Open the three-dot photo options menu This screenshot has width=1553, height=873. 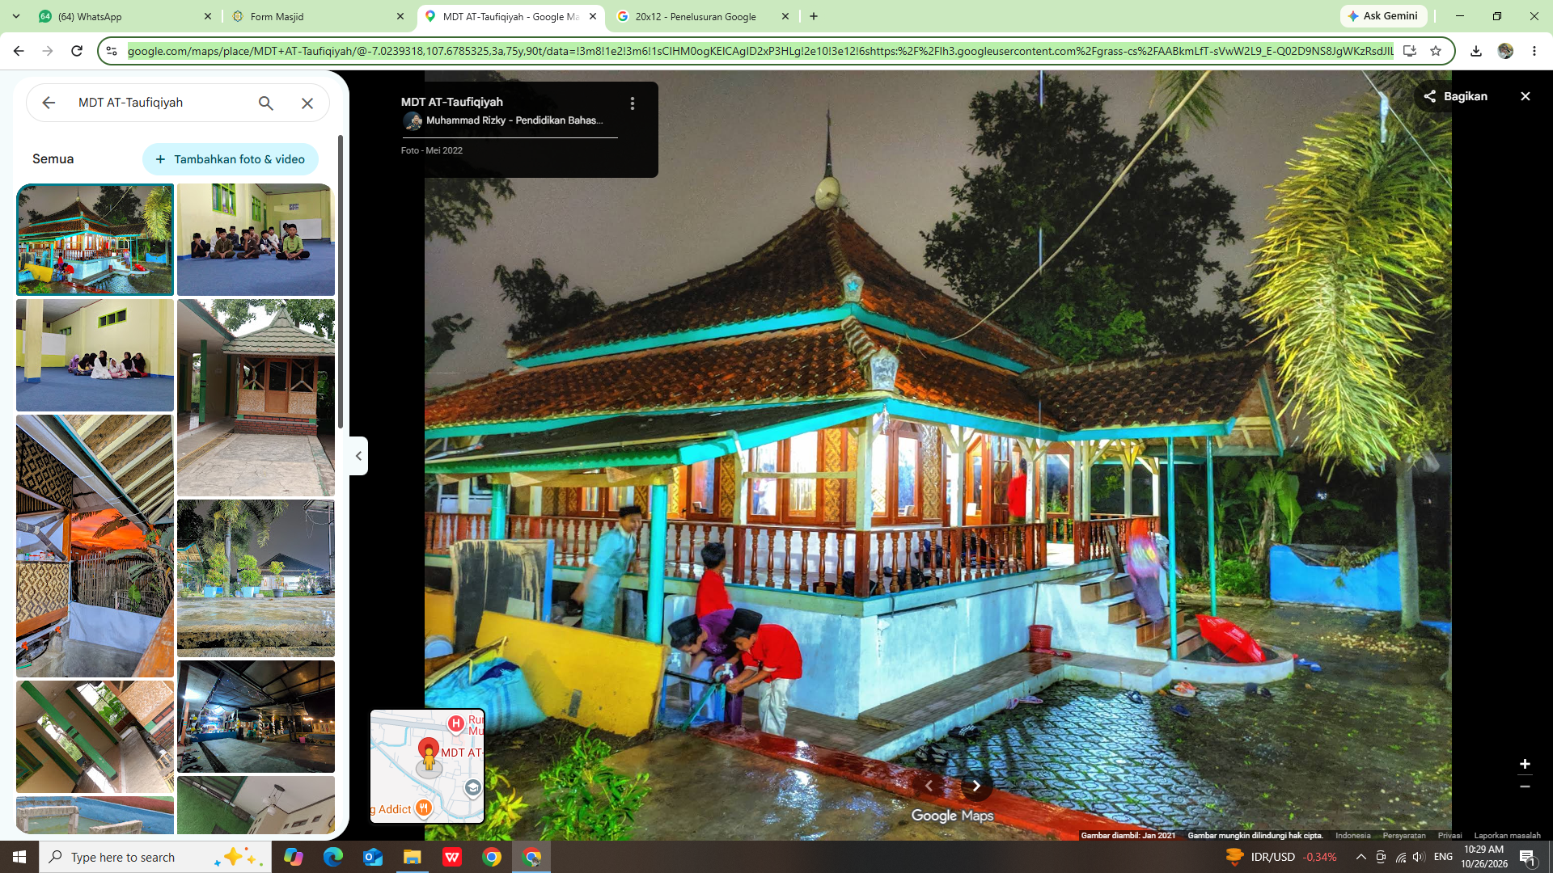point(633,103)
